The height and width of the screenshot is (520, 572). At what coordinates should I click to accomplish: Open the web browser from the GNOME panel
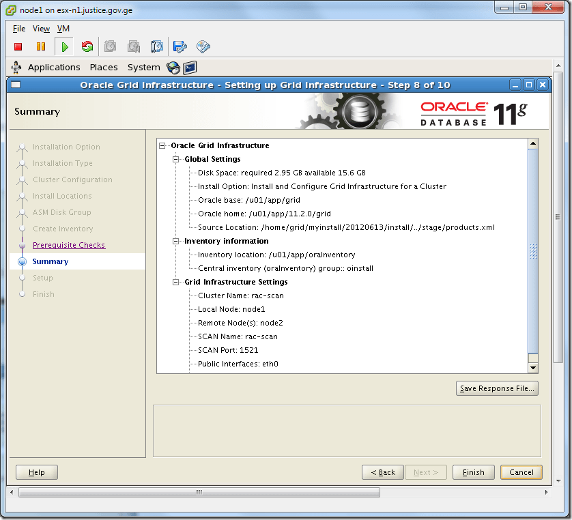pos(173,67)
